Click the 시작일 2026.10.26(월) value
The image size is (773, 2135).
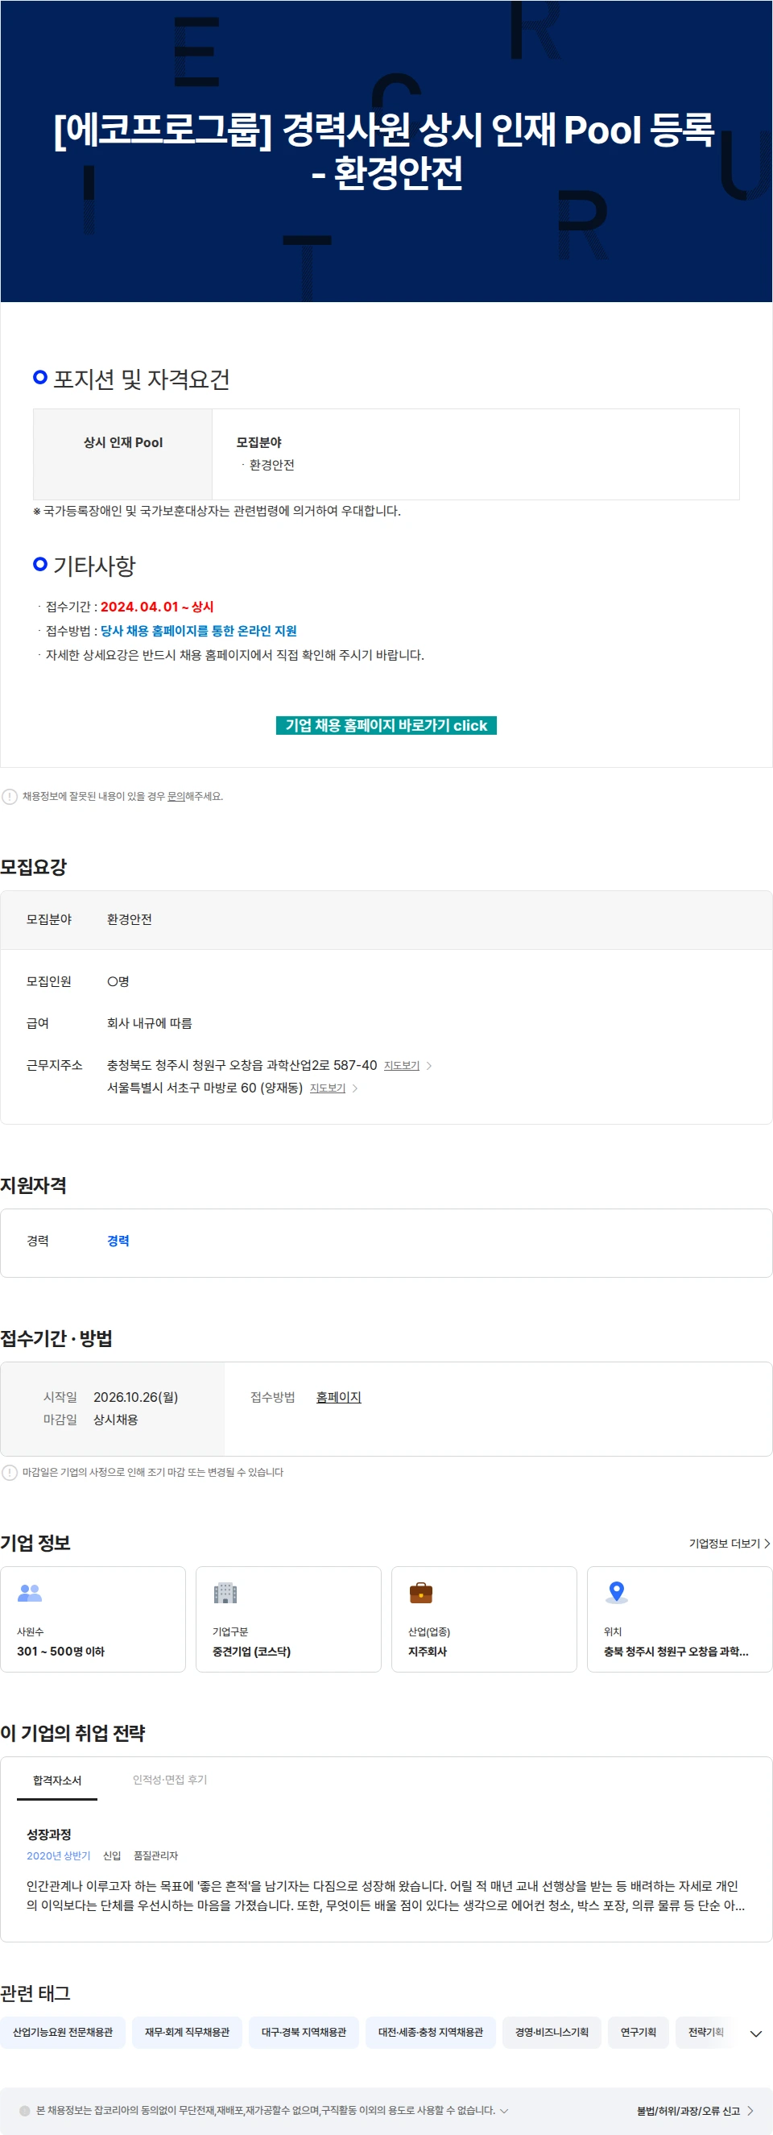(136, 1396)
